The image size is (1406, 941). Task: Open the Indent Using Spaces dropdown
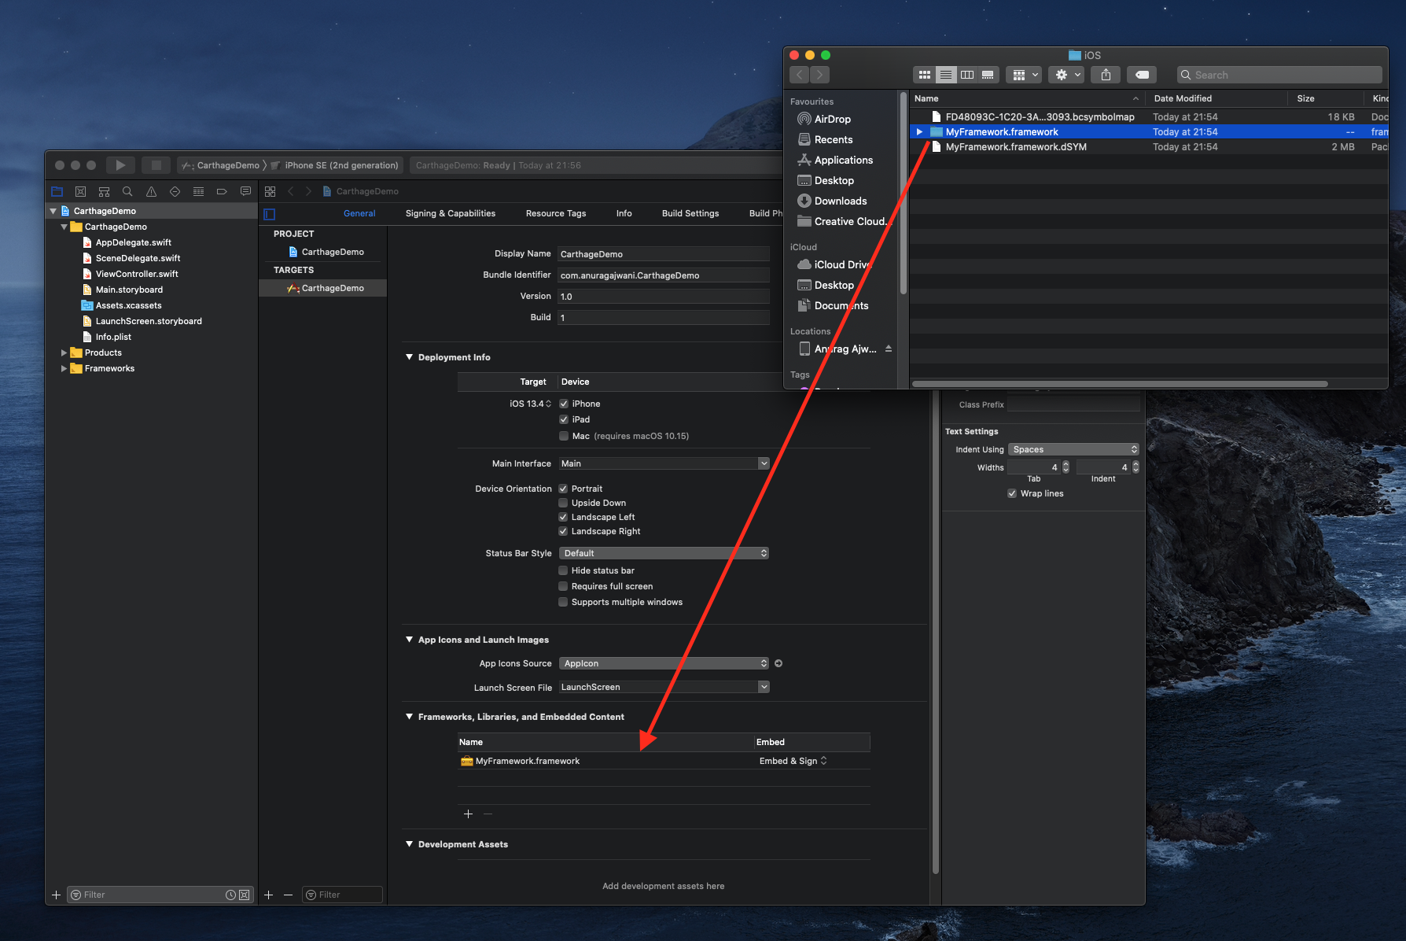coord(1073,449)
